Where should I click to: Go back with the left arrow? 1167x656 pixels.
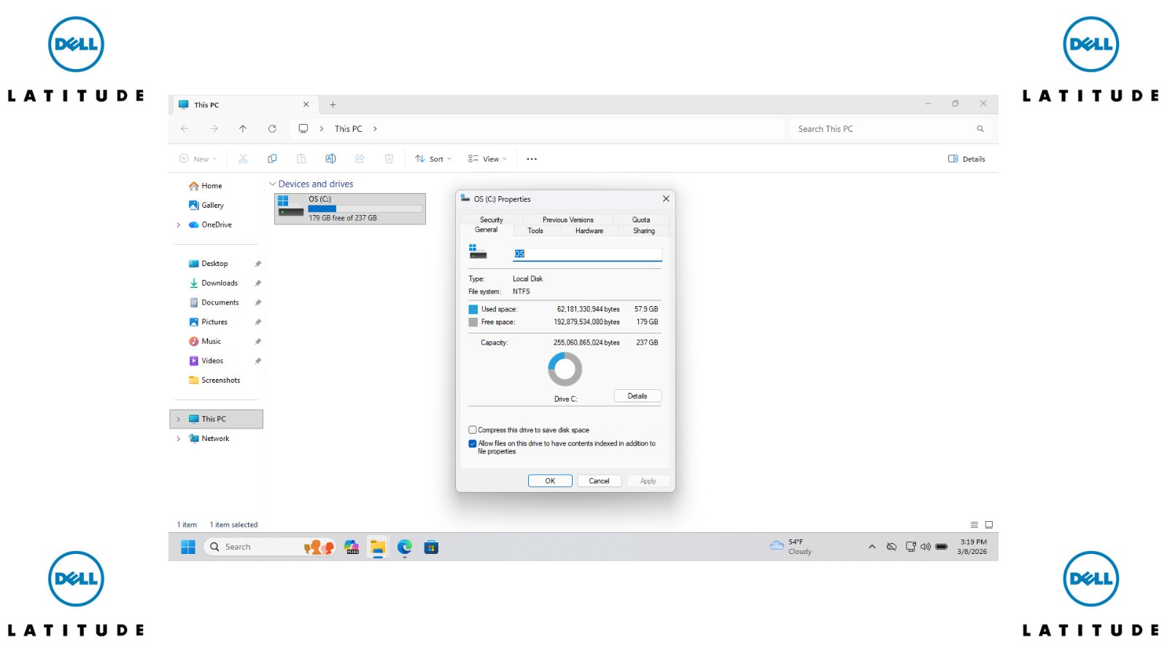(x=185, y=129)
